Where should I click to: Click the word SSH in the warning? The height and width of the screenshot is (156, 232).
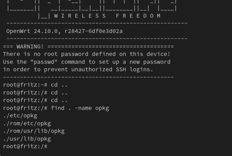[121, 69]
